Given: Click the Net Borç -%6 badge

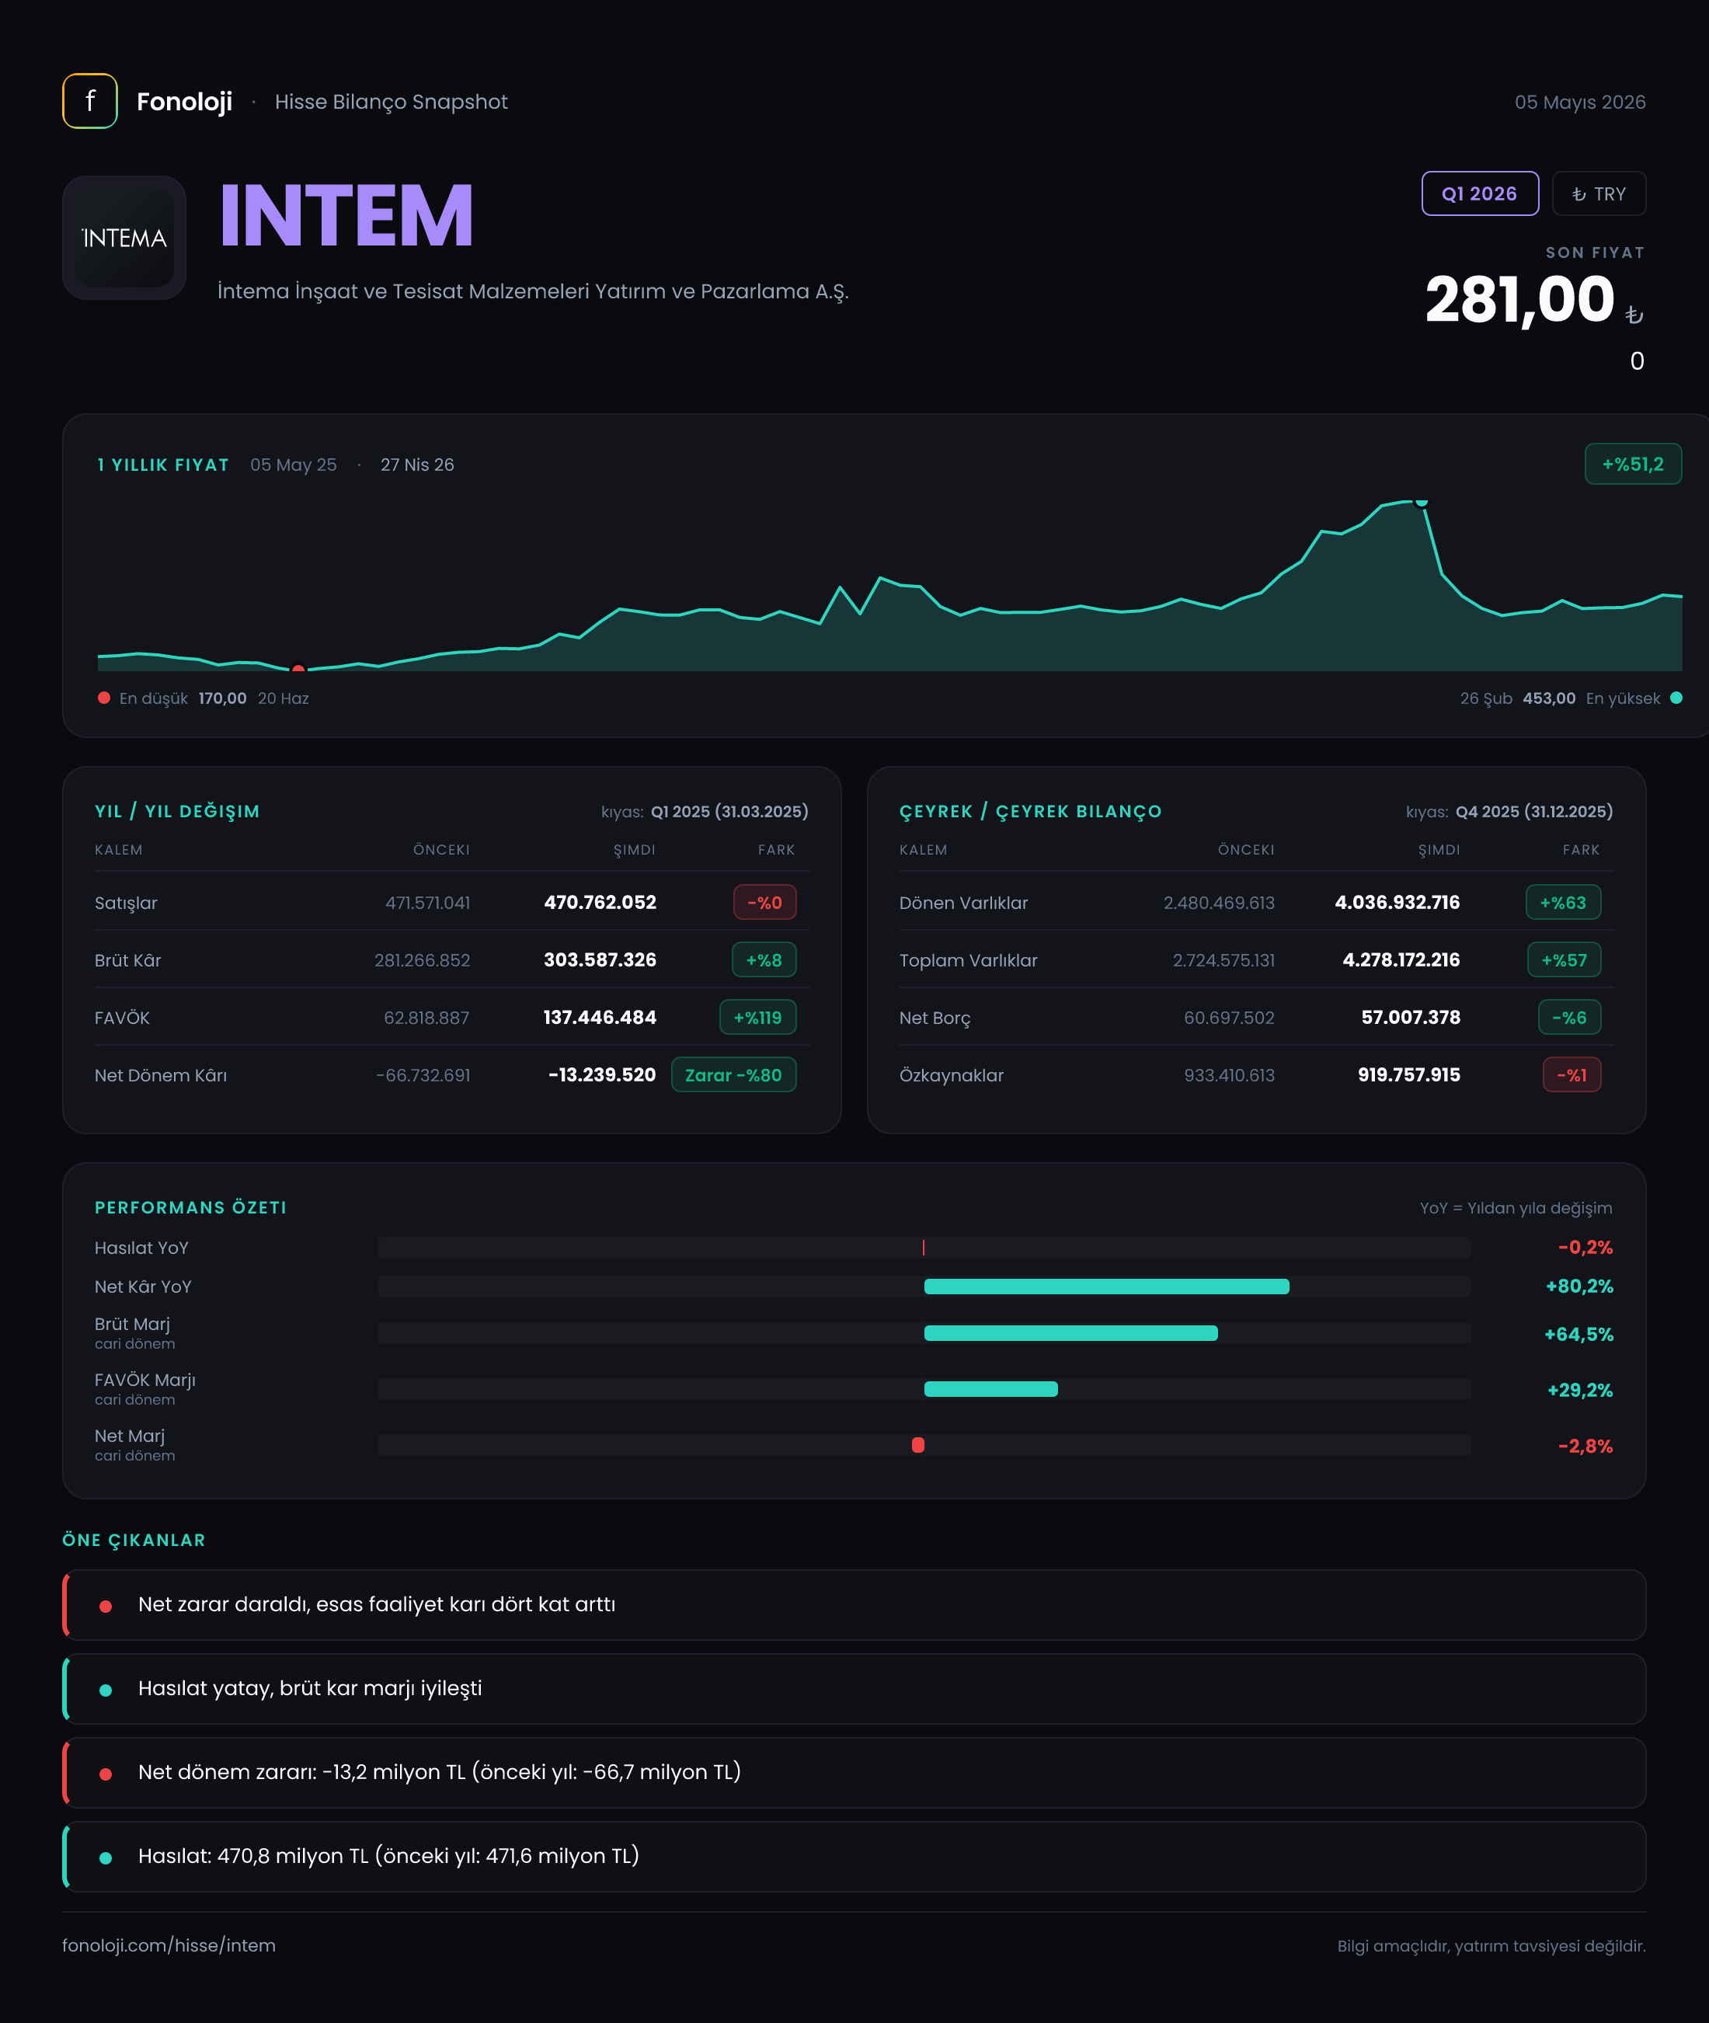Looking at the screenshot, I should tap(1569, 1017).
